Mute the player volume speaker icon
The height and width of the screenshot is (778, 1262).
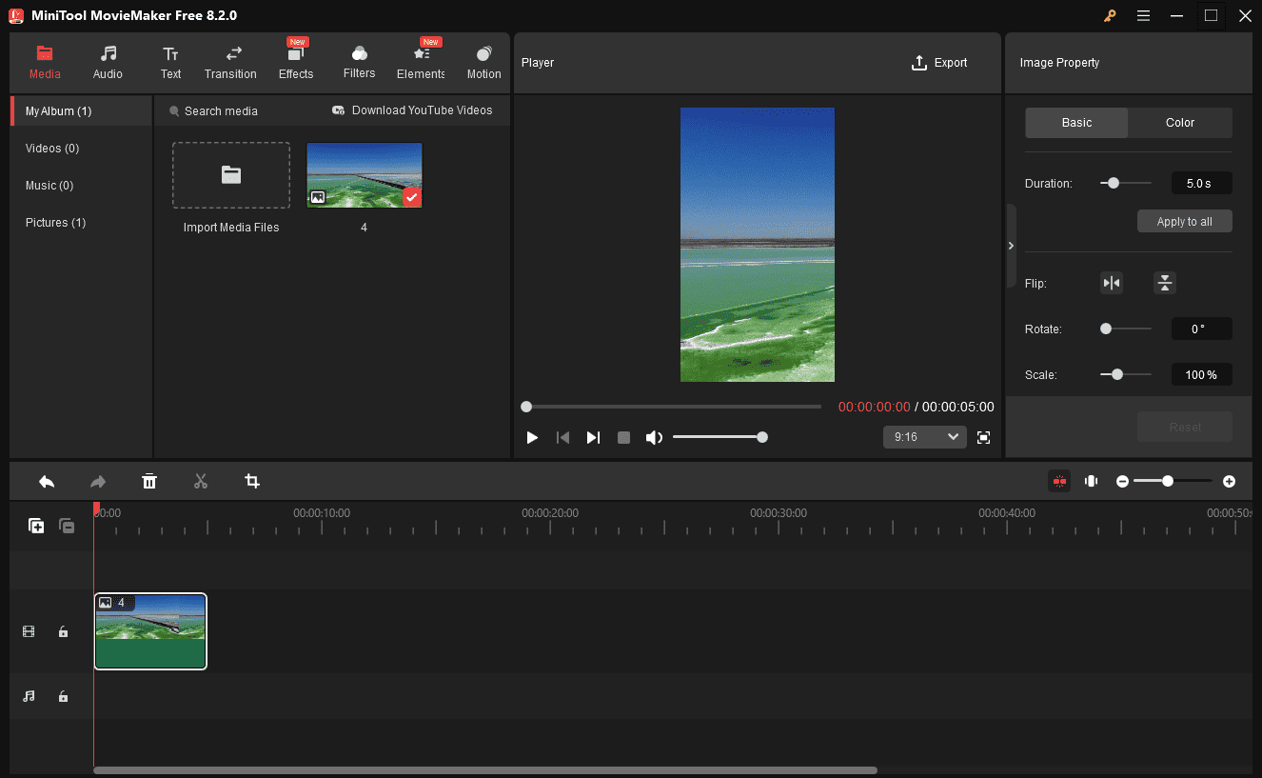point(654,437)
